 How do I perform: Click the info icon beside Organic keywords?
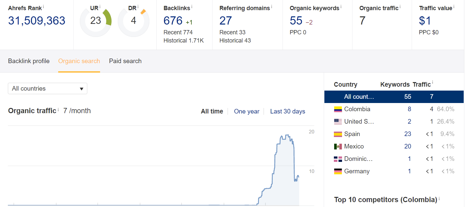[341, 7]
